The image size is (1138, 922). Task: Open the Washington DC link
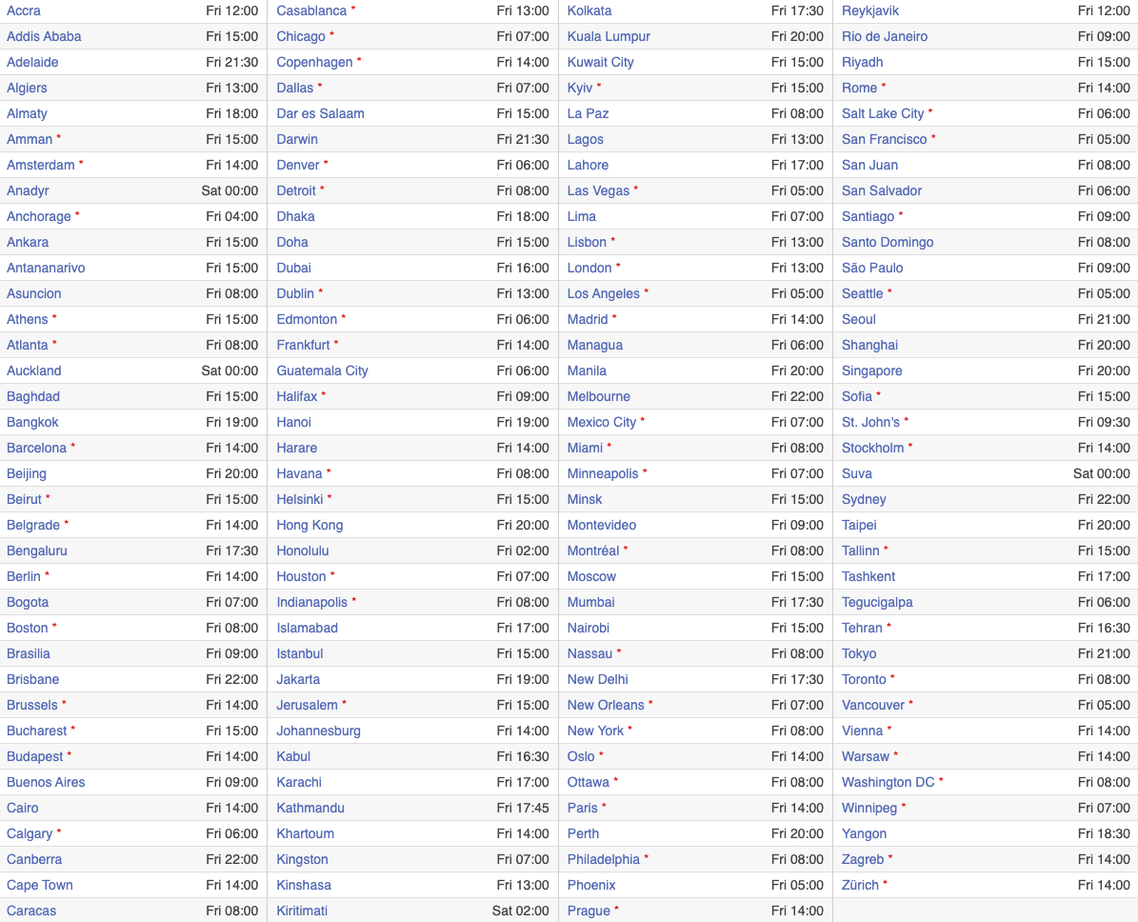click(888, 782)
